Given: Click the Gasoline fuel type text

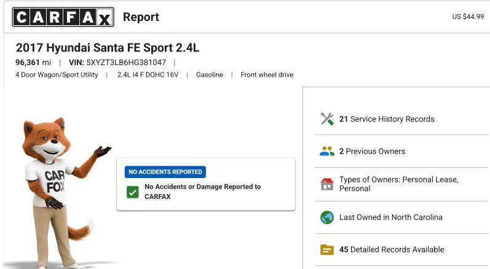Looking at the screenshot, I should [210, 75].
